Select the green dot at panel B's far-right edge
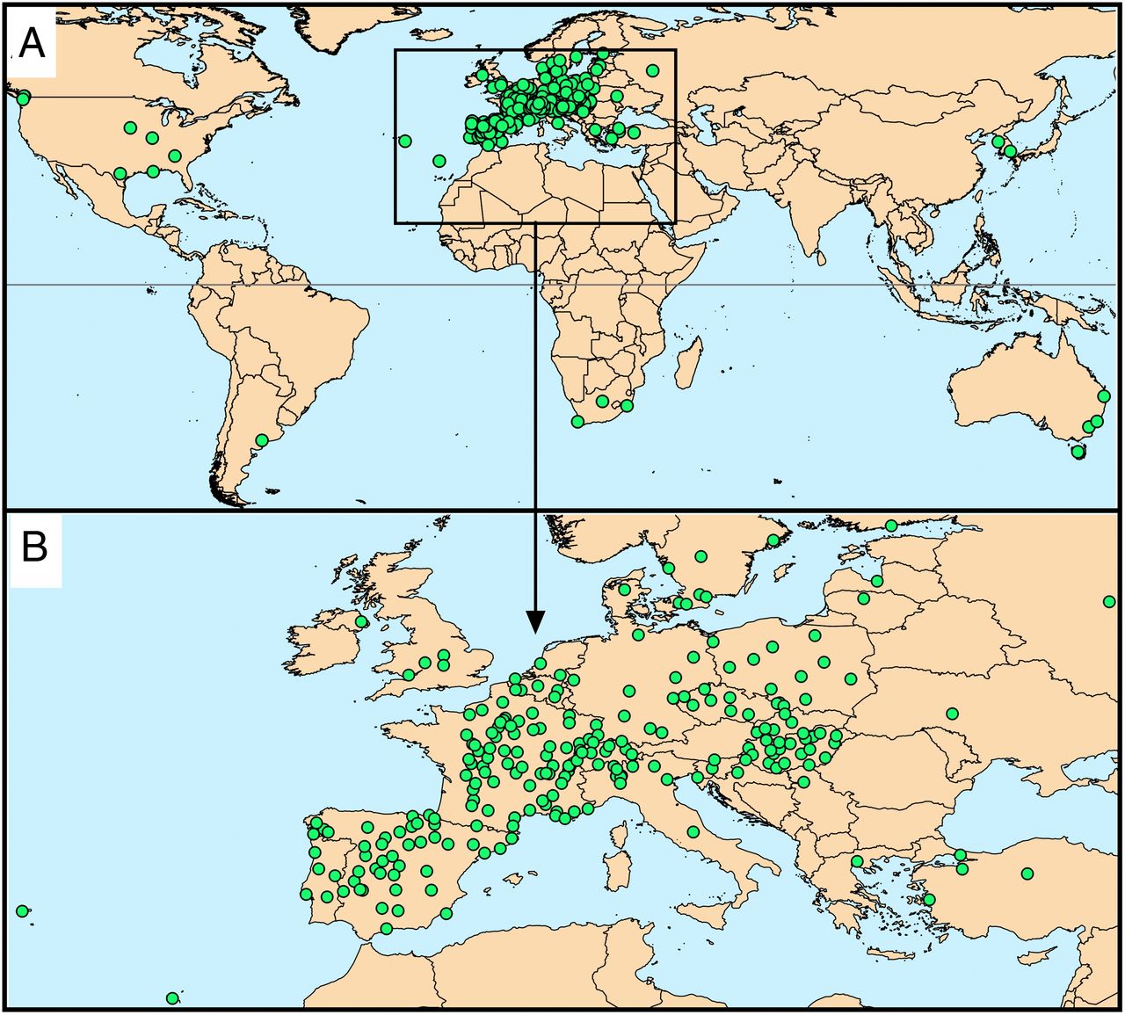This screenshot has width=1125, height=1015. coord(1109,602)
